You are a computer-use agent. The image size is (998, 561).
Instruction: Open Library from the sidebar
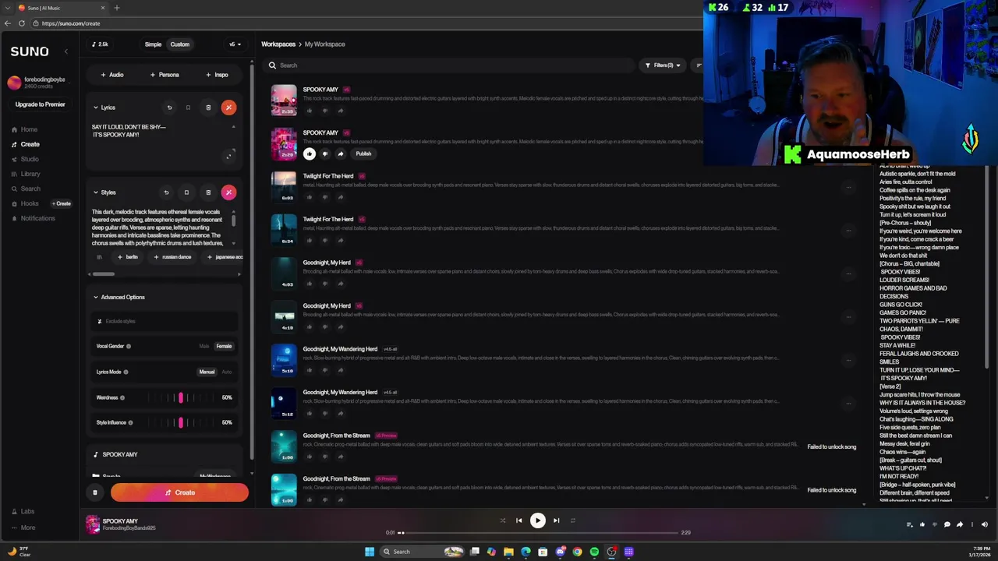tap(26, 174)
